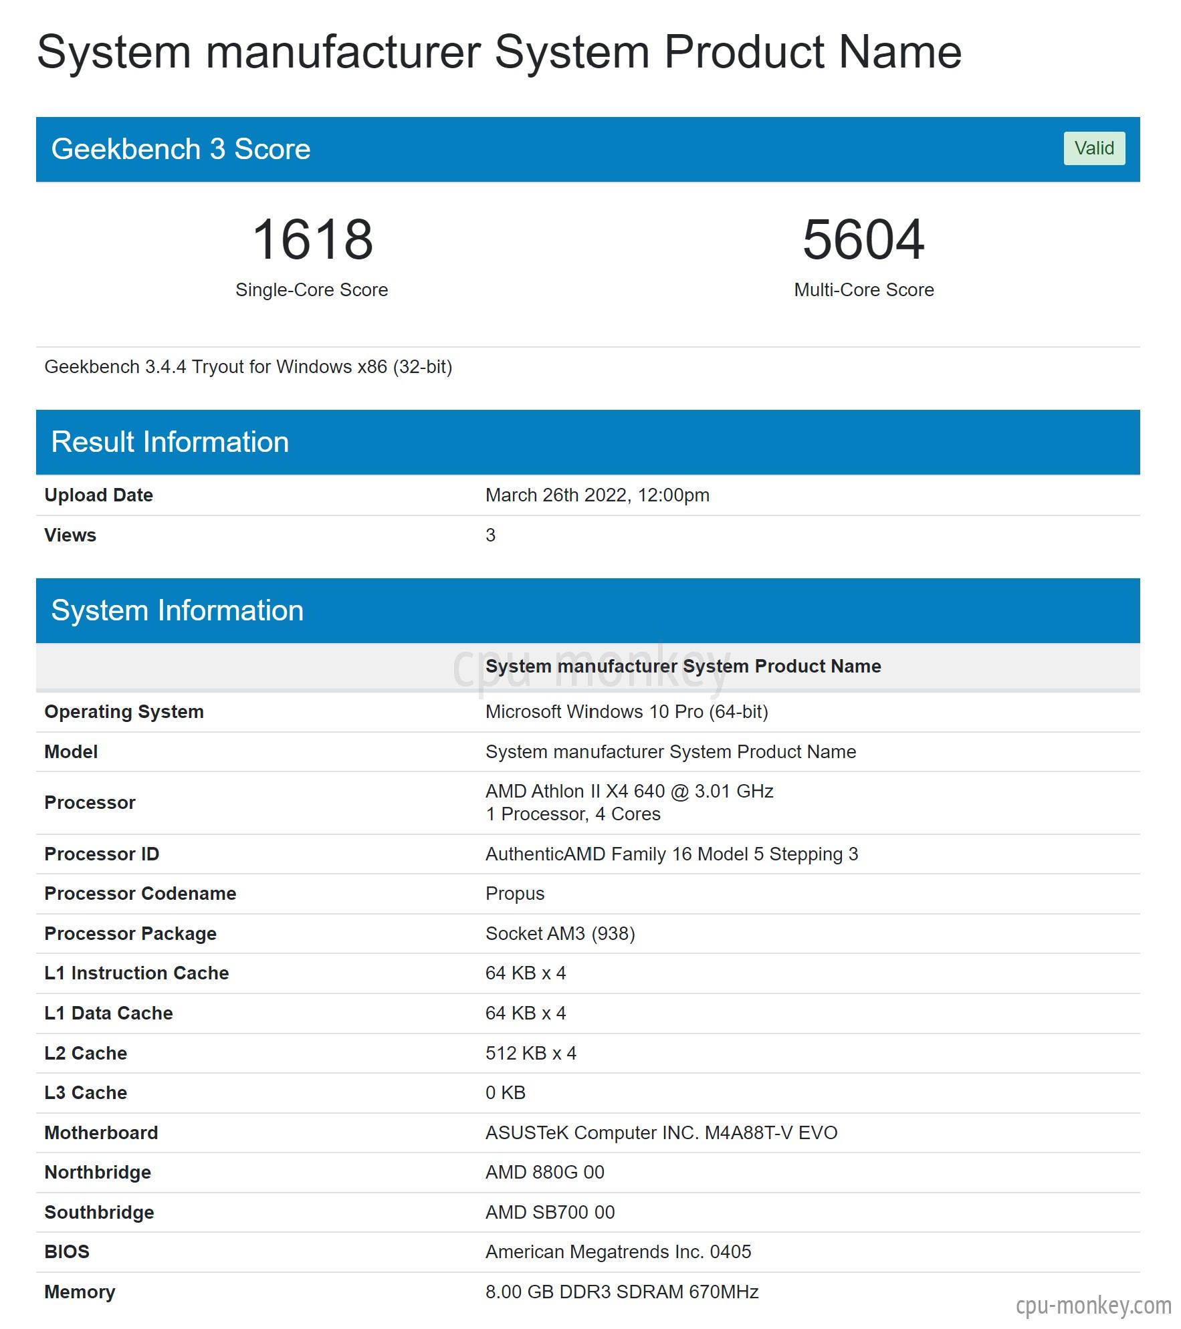Click the Valid badge

pos(1094,148)
